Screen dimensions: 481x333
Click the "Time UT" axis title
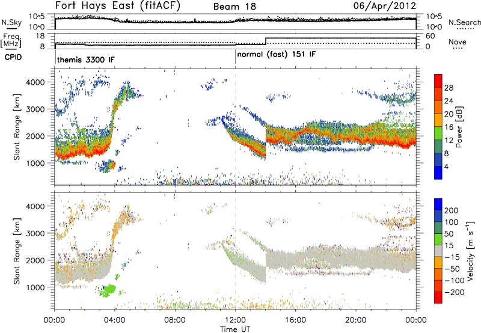pos(235,329)
